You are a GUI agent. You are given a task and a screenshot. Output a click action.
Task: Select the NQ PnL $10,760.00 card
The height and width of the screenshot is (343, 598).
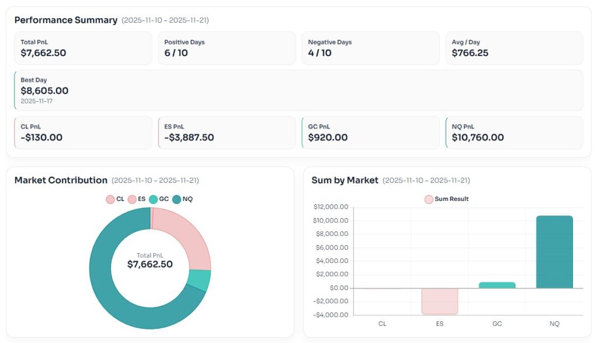click(514, 133)
